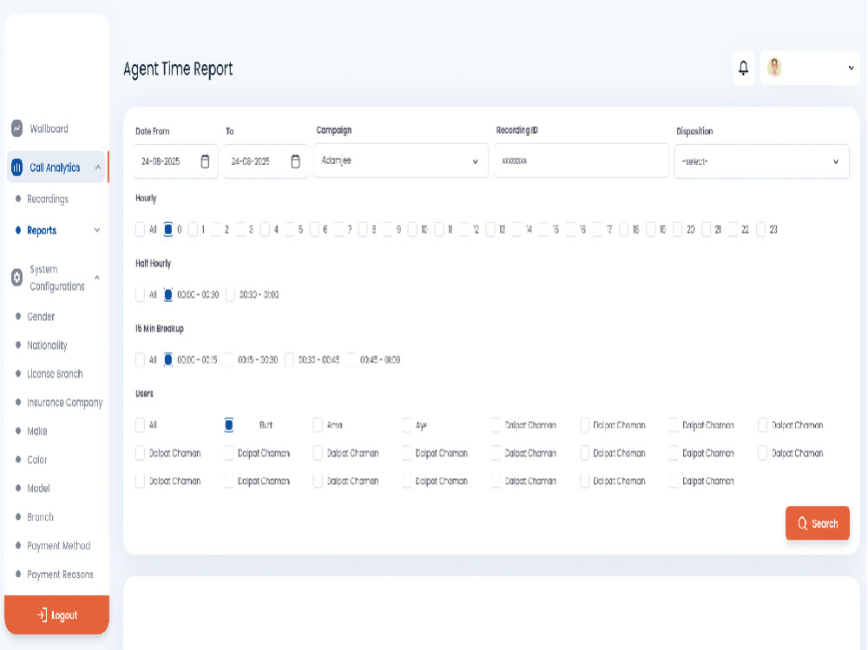Open Payment Method settings
The image size is (868, 650).
pos(59,546)
